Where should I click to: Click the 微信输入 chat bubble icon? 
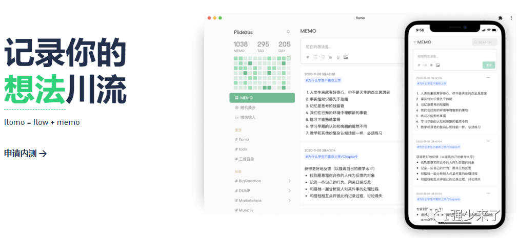(236, 117)
